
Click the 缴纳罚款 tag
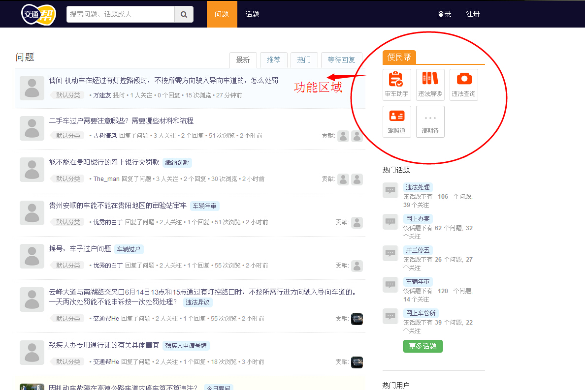[177, 163]
